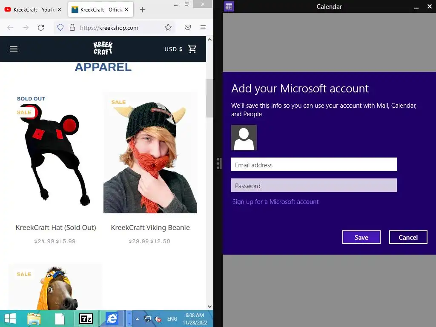
Task: Bookmark this page with the star icon
Action: [x=168, y=27]
